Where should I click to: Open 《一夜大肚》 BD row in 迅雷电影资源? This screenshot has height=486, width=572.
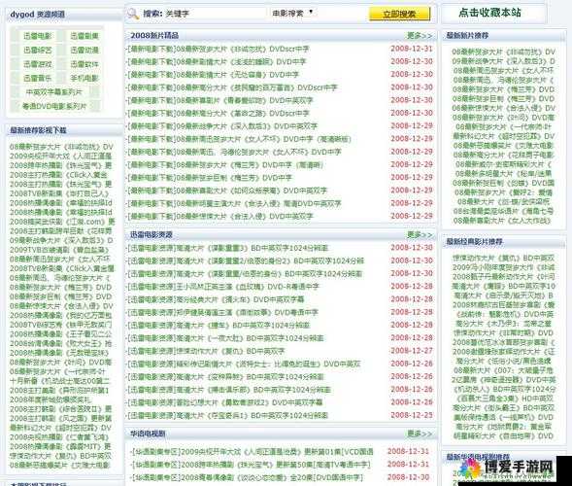coord(225,338)
